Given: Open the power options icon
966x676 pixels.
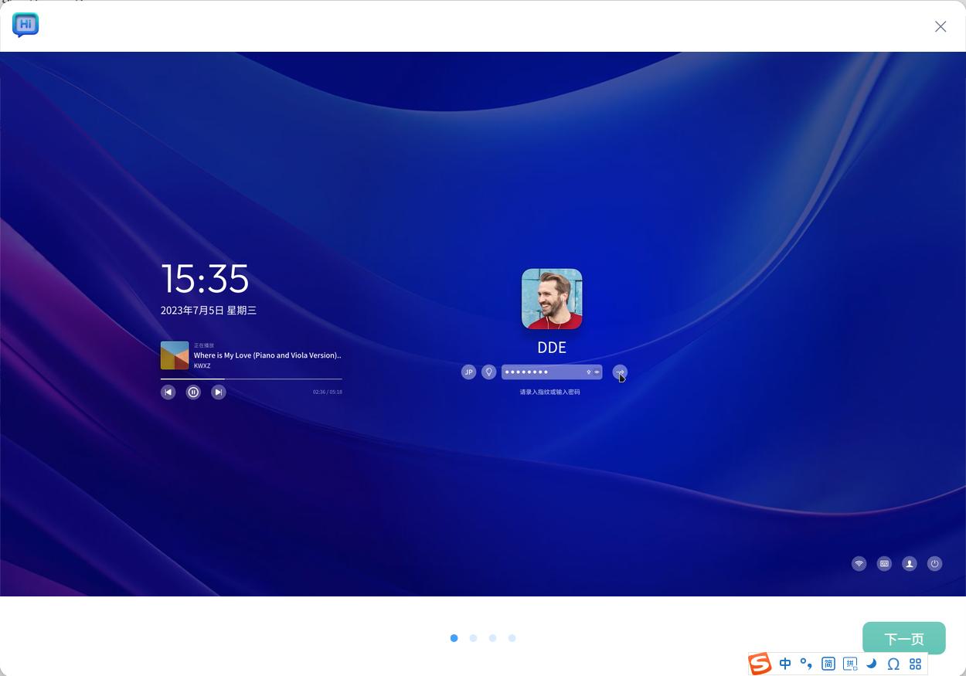Looking at the screenshot, I should [934, 564].
